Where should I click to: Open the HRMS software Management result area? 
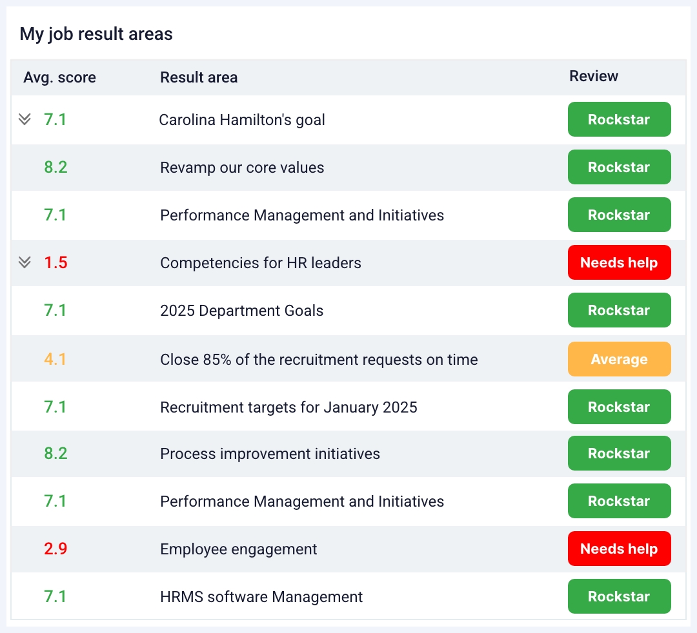[261, 597]
